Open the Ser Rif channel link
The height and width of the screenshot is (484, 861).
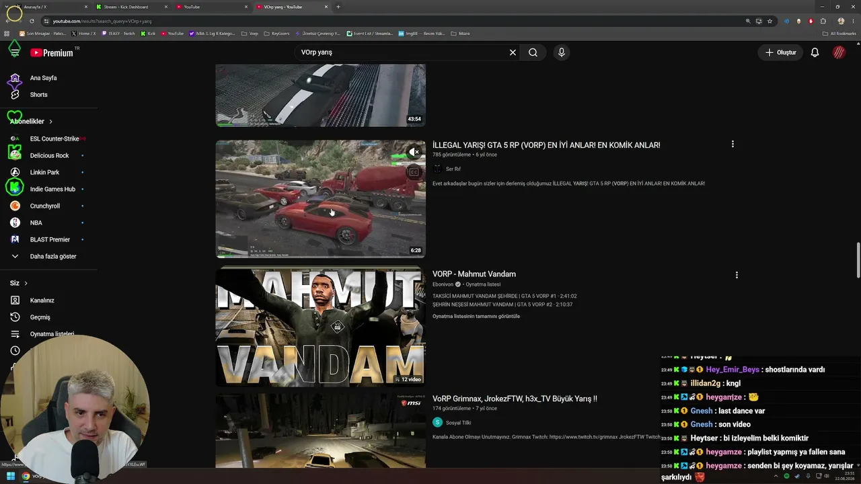453,169
